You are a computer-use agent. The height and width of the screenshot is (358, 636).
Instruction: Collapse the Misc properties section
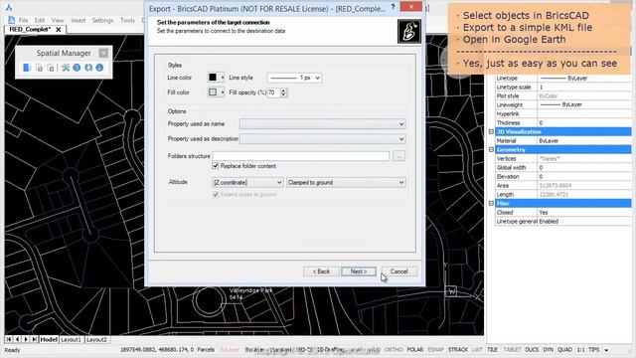(491, 203)
